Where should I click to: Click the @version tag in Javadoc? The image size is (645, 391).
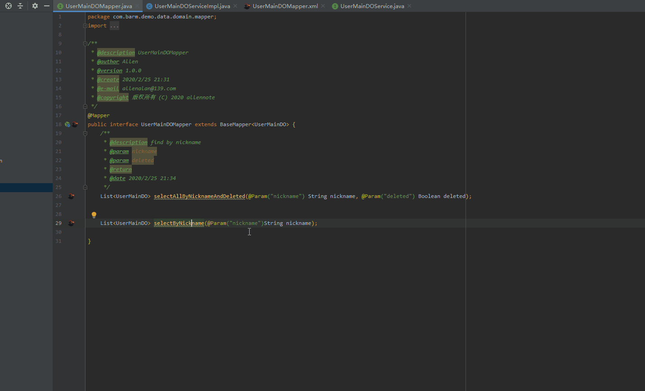coord(110,70)
